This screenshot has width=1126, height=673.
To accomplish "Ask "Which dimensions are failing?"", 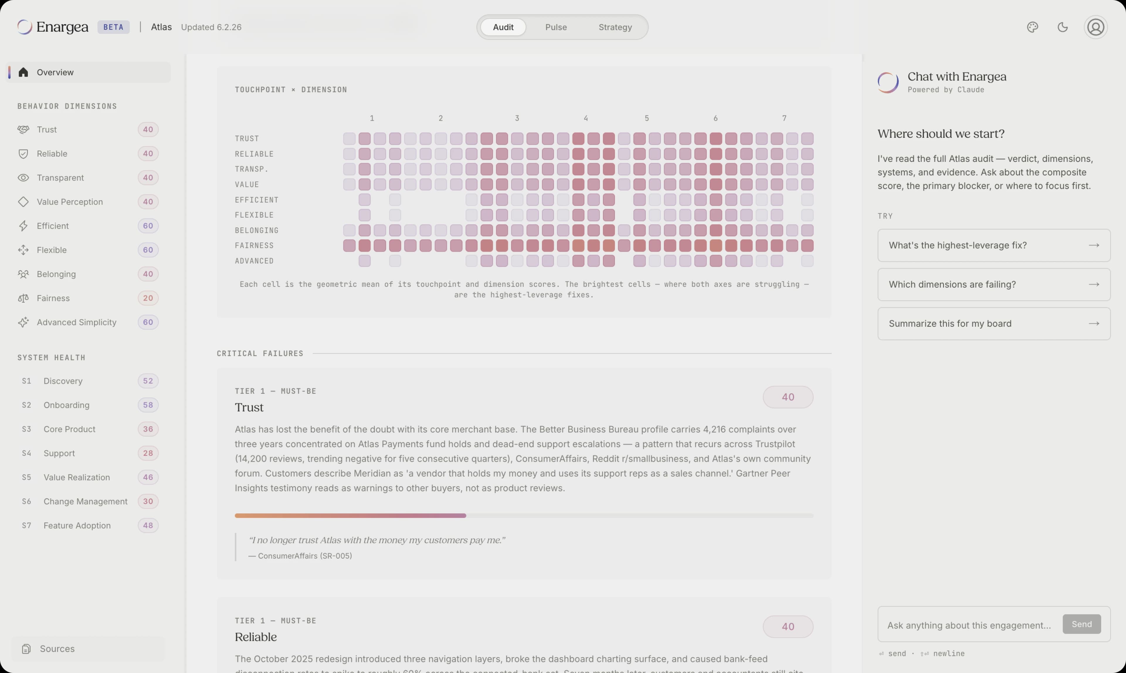I will [x=993, y=284].
